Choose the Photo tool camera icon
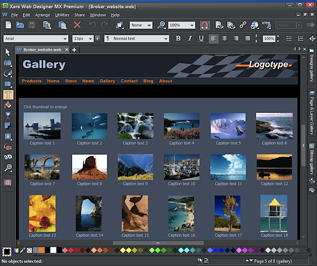 8,63
